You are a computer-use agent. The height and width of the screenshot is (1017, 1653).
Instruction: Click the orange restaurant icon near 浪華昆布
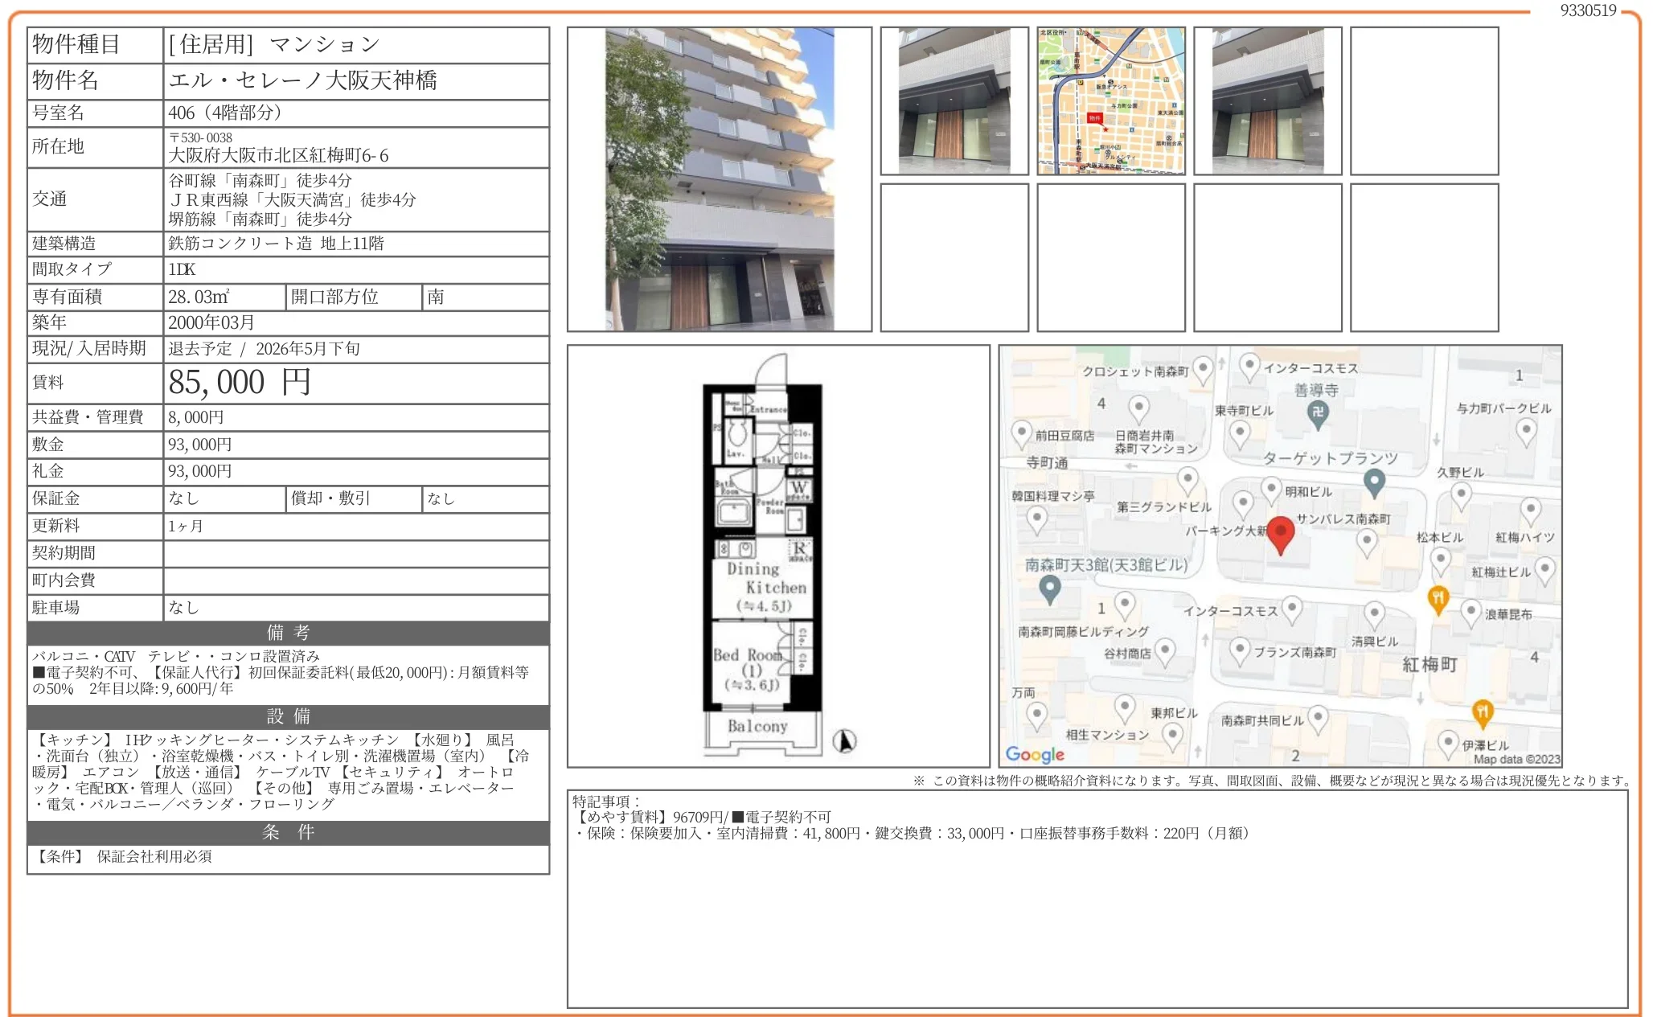(1438, 599)
